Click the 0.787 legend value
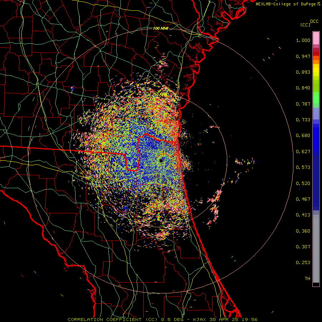The image size is (322, 322). [303, 104]
